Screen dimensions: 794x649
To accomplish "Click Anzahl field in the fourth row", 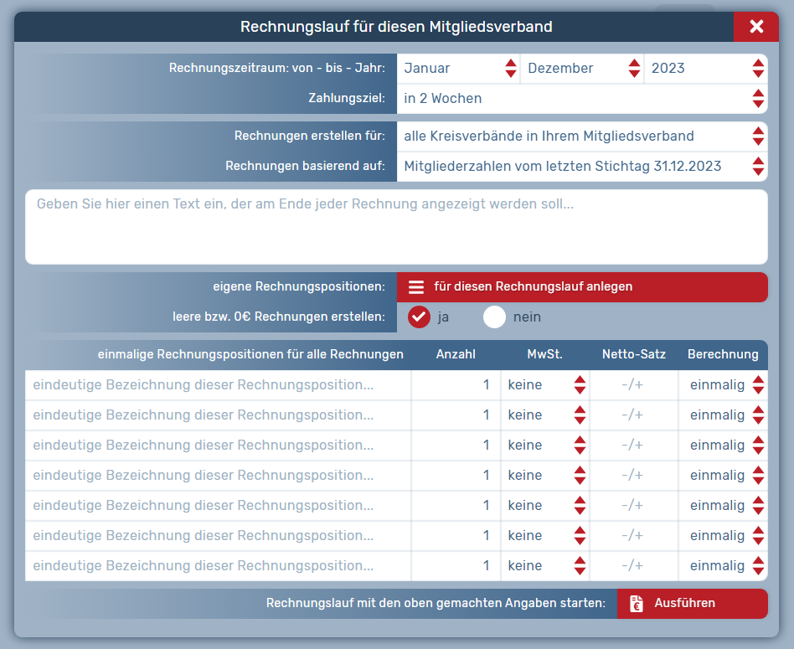I will 455,476.
